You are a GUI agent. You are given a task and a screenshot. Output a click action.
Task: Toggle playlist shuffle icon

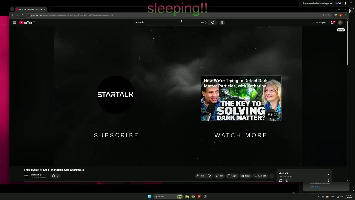point(286,181)
